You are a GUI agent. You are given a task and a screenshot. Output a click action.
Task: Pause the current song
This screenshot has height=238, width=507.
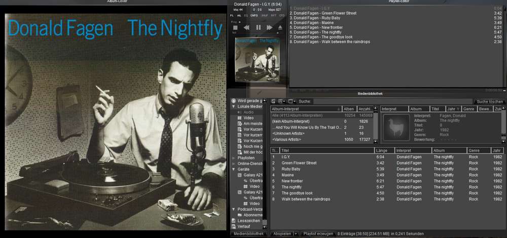(x=259, y=27)
